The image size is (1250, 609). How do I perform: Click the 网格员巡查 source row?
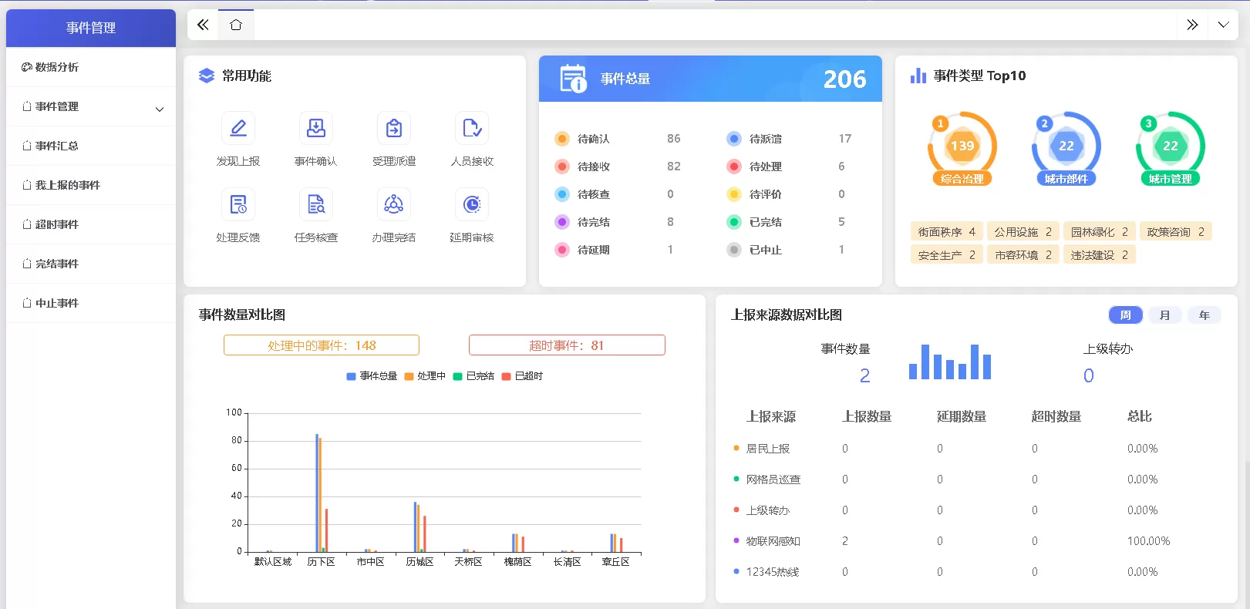pyautogui.click(x=976, y=479)
